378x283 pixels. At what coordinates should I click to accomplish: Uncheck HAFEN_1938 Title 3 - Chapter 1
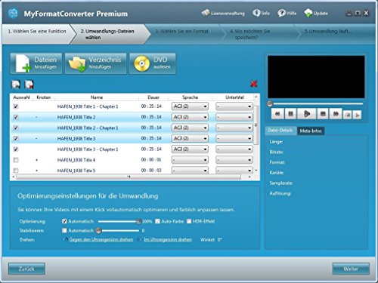coord(16,149)
